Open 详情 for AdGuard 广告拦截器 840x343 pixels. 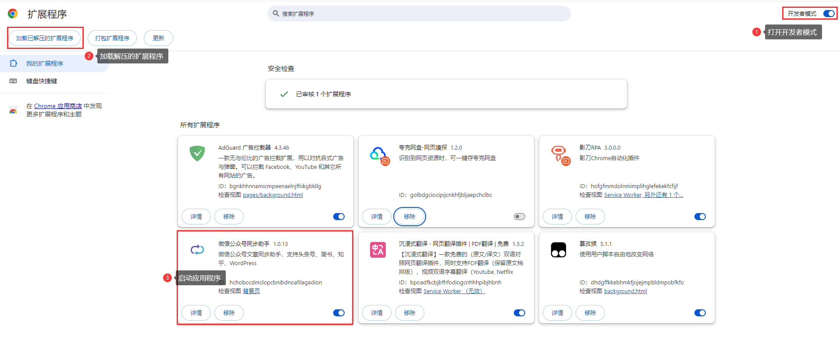[196, 217]
